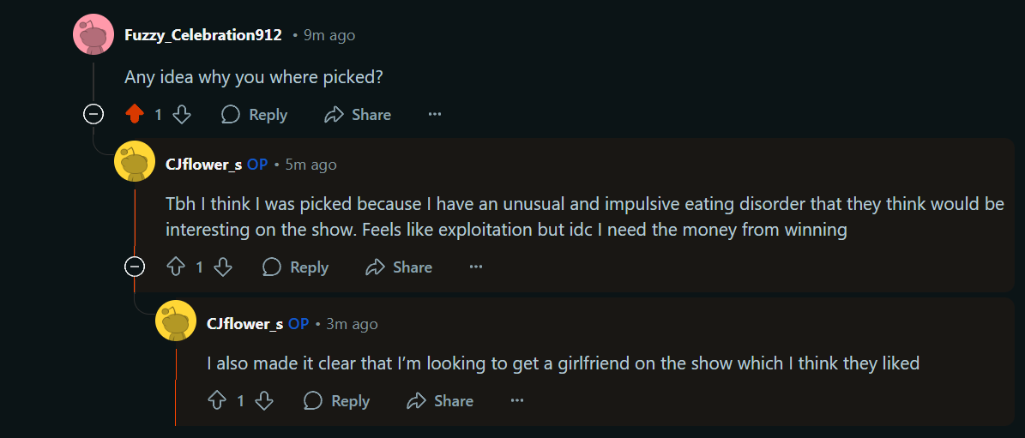Upvote Fuzzy_Celebration912's comment
Viewport: 1025px width, 438px height.
click(134, 114)
